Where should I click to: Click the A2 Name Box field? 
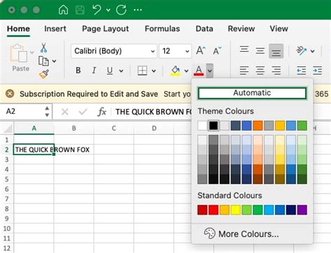[x=23, y=111]
